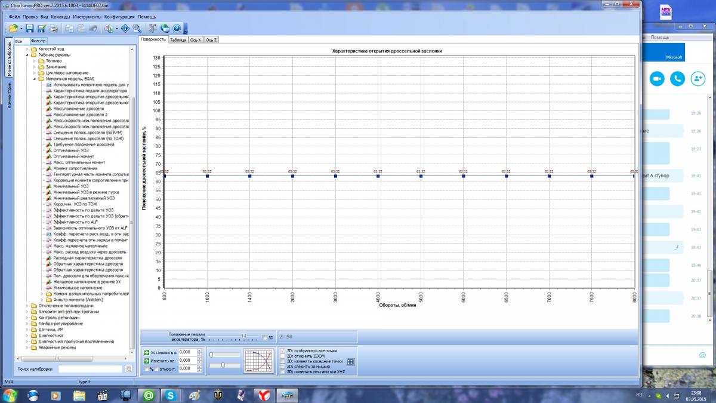Click the blue diamond info icon
The image size is (716, 403).
point(125,28)
